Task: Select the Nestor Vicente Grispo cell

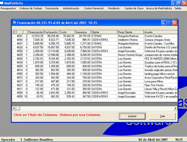Action: 131,55
